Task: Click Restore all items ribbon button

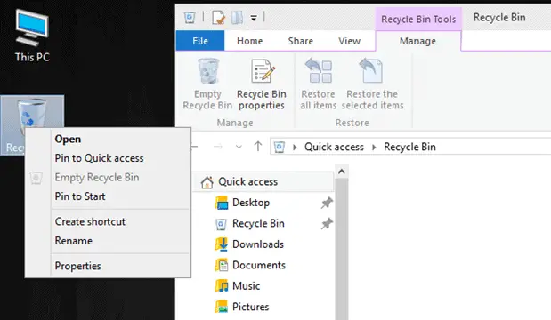Action: point(319,84)
